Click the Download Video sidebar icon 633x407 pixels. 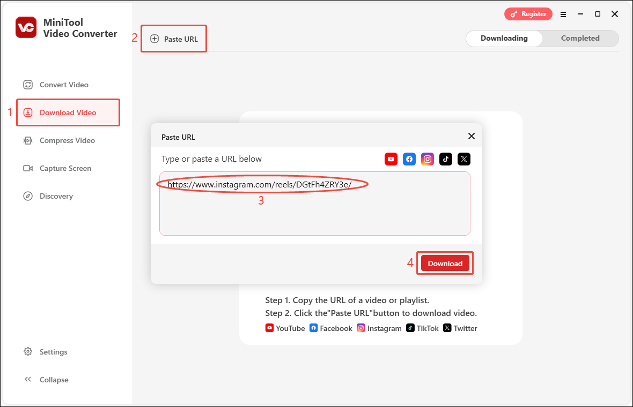28,112
